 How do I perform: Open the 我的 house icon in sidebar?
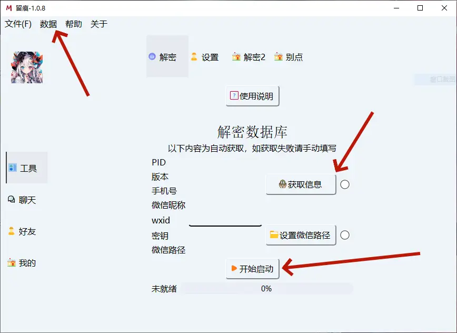12,262
